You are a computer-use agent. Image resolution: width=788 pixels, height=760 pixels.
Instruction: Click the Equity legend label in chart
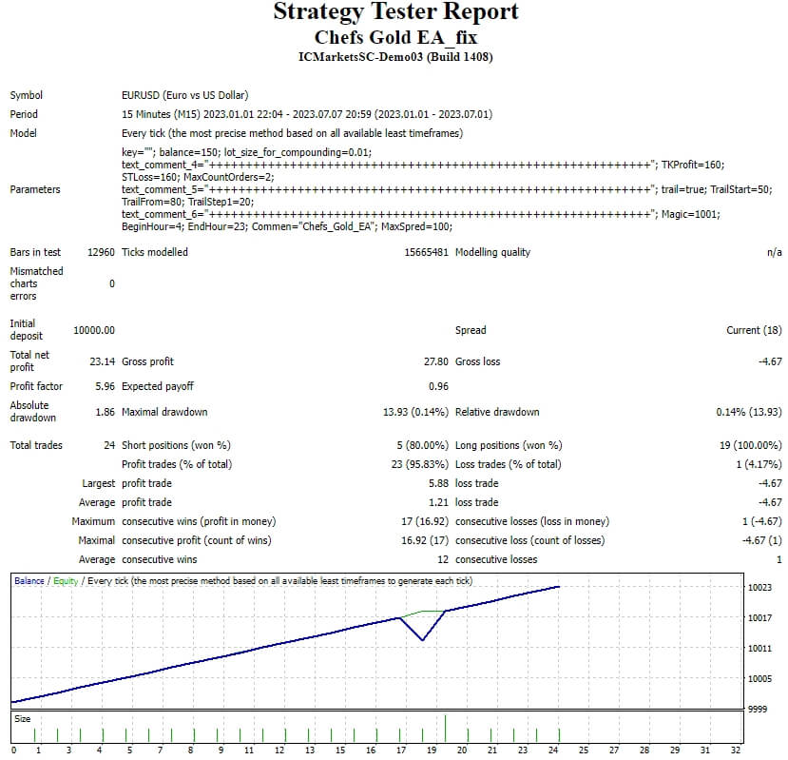pos(65,581)
